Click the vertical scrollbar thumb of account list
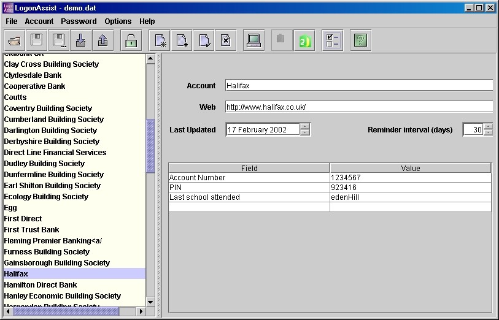Image resolution: width=499 pixels, height=320 pixels. coord(150,146)
